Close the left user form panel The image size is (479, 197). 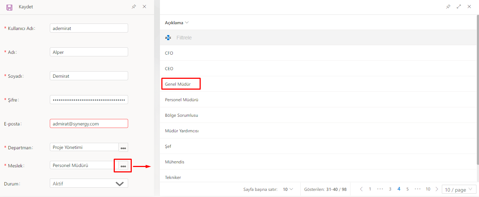144,7
